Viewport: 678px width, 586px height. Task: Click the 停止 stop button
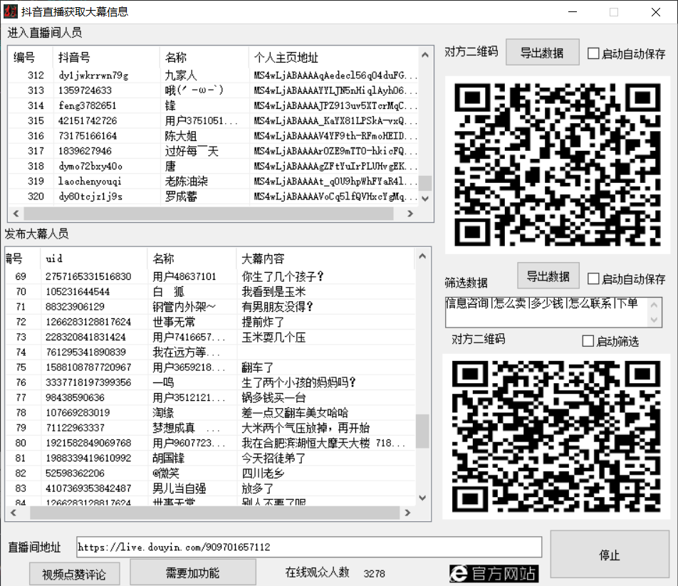tap(610, 555)
